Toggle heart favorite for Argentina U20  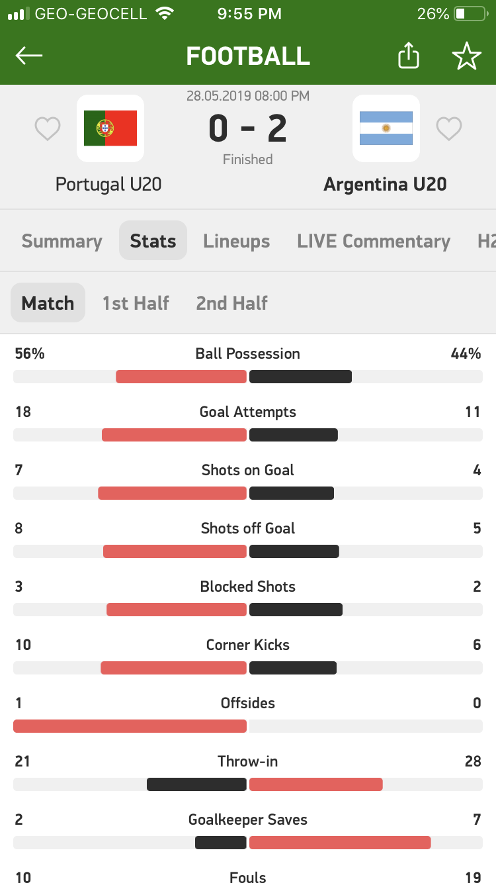448,128
